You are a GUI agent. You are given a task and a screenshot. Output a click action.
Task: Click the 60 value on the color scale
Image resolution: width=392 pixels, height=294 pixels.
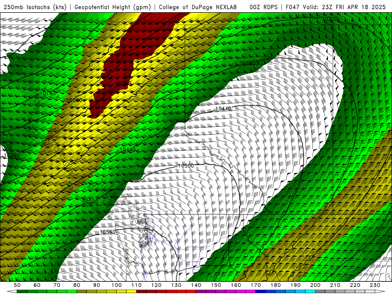click(37, 285)
